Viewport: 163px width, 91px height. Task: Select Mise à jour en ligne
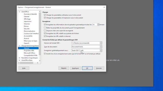31,41
